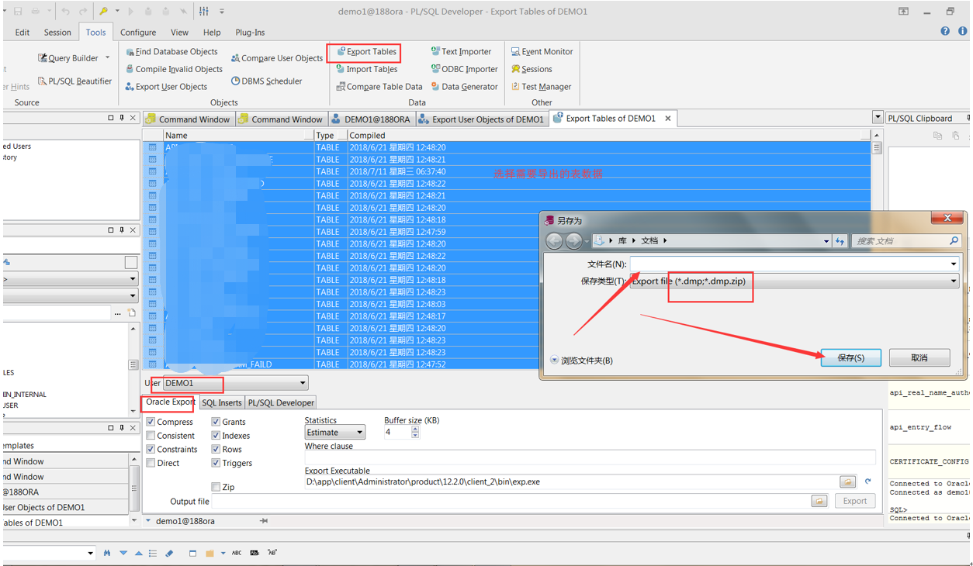Open the Statistics Estimate dropdown

point(360,433)
